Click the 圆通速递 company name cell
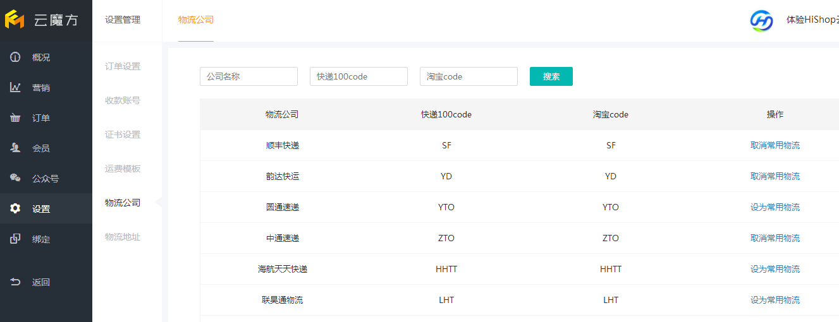Image resolution: width=839 pixels, height=322 pixels. [283, 207]
